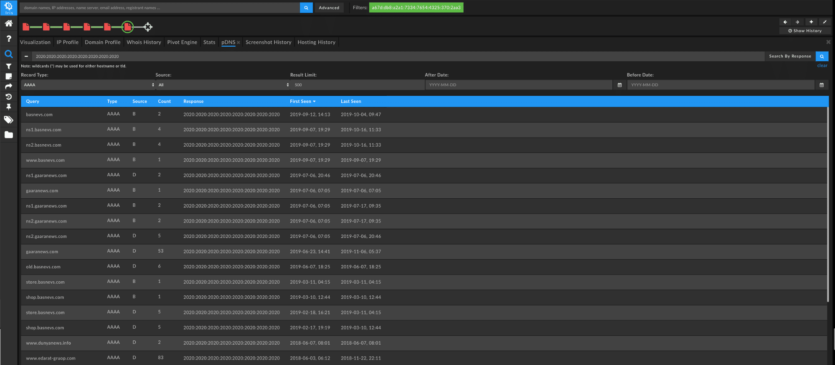Click the www.dunyanews.info query cell
835x365 pixels.
coord(48,343)
